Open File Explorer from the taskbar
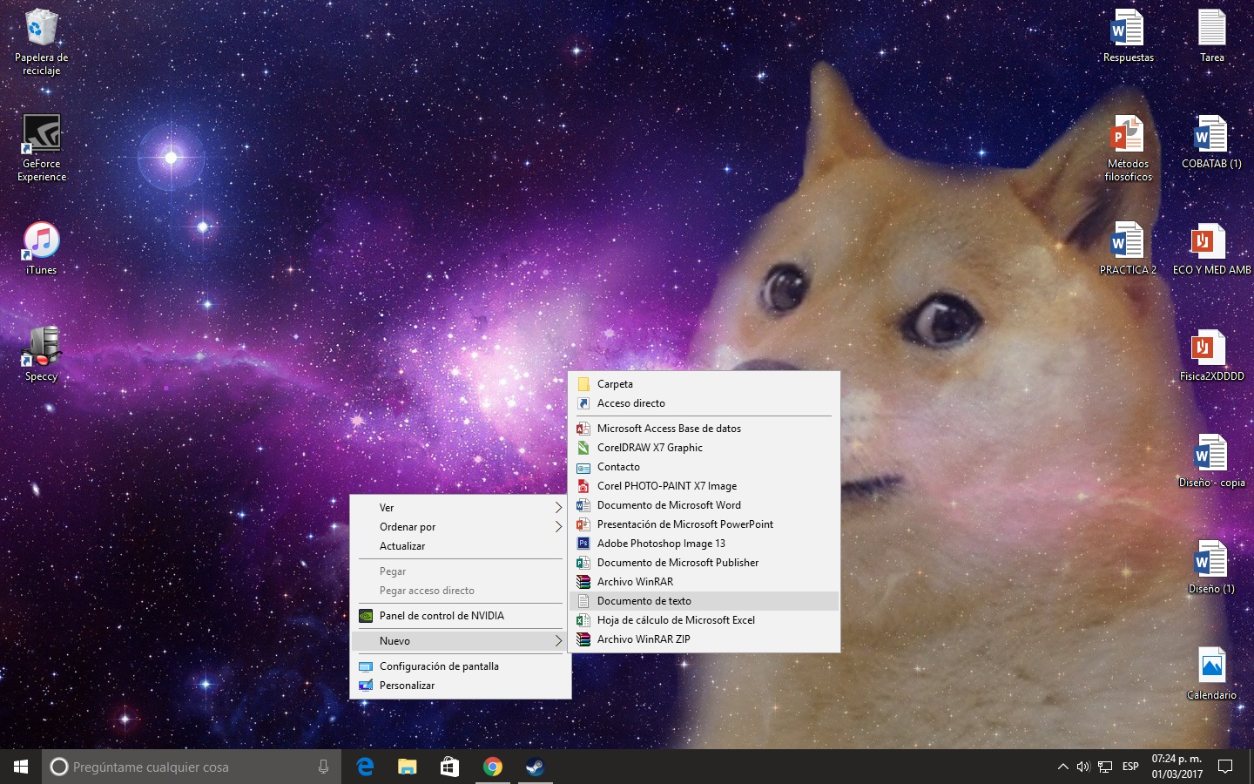 tap(407, 767)
